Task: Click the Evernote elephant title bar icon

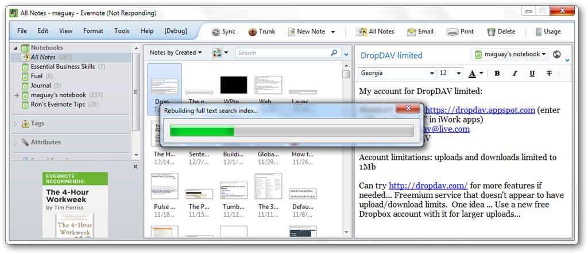Action: click(x=14, y=13)
